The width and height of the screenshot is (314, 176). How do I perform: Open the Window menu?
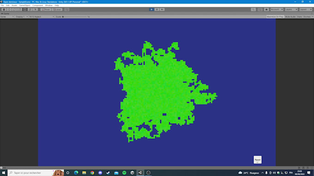[48, 6]
